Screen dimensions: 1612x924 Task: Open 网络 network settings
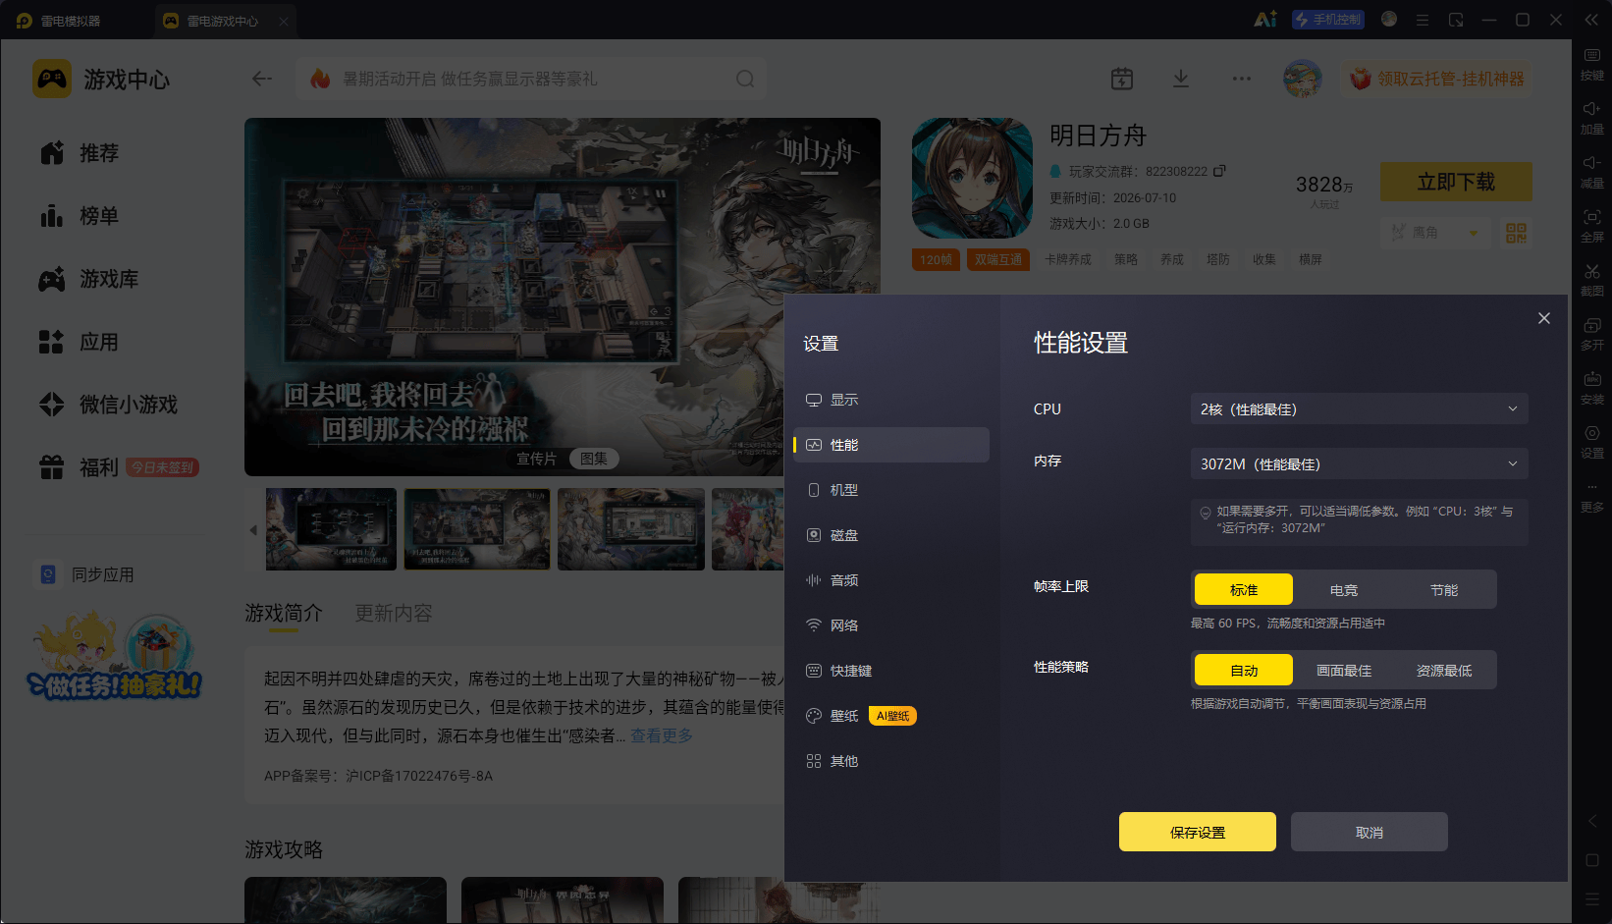(x=891, y=625)
